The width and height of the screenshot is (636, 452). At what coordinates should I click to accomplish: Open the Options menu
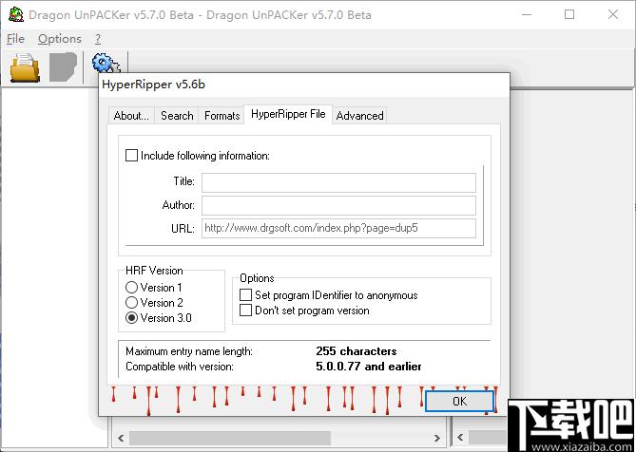(60, 39)
